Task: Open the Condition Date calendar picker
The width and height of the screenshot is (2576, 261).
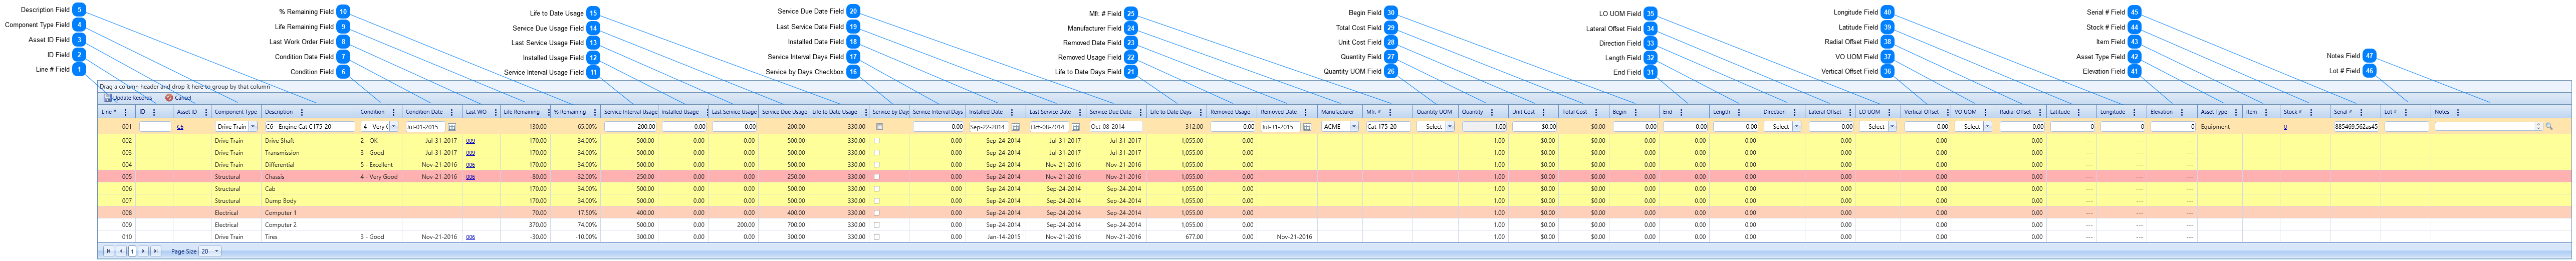Action: (452, 127)
